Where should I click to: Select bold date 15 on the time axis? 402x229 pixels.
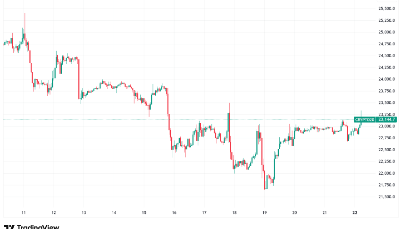click(144, 212)
